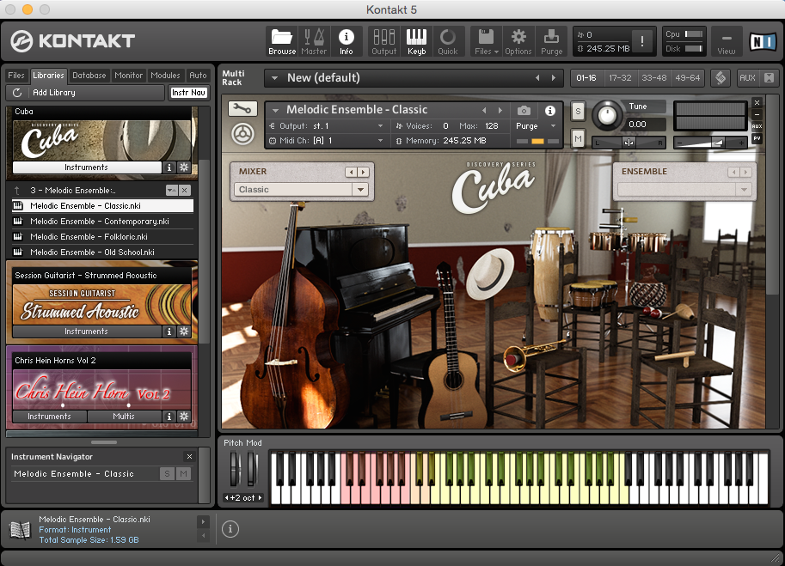Open the global Purge menu
The width and height of the screenshot is (785, 566).
pos(551,41)
